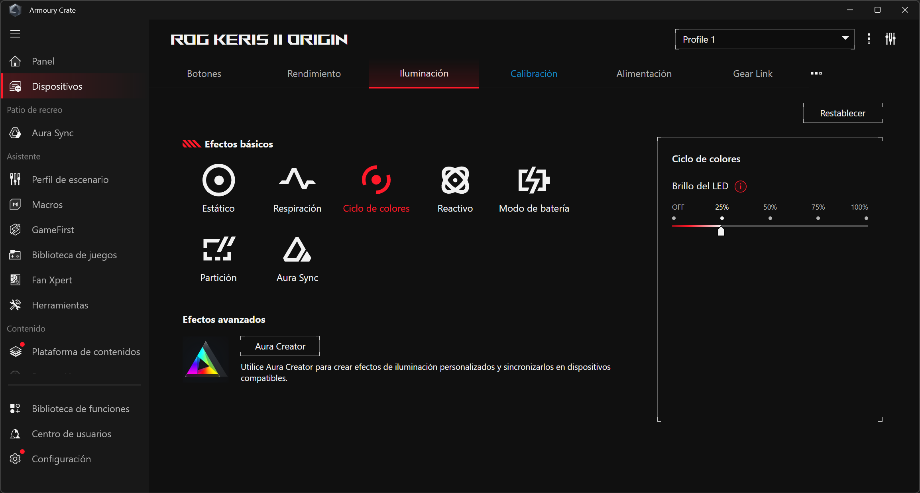Switch to the Botones tab
Image resolution: width=920 pixels, height=493 pixels.
(204, 74)
